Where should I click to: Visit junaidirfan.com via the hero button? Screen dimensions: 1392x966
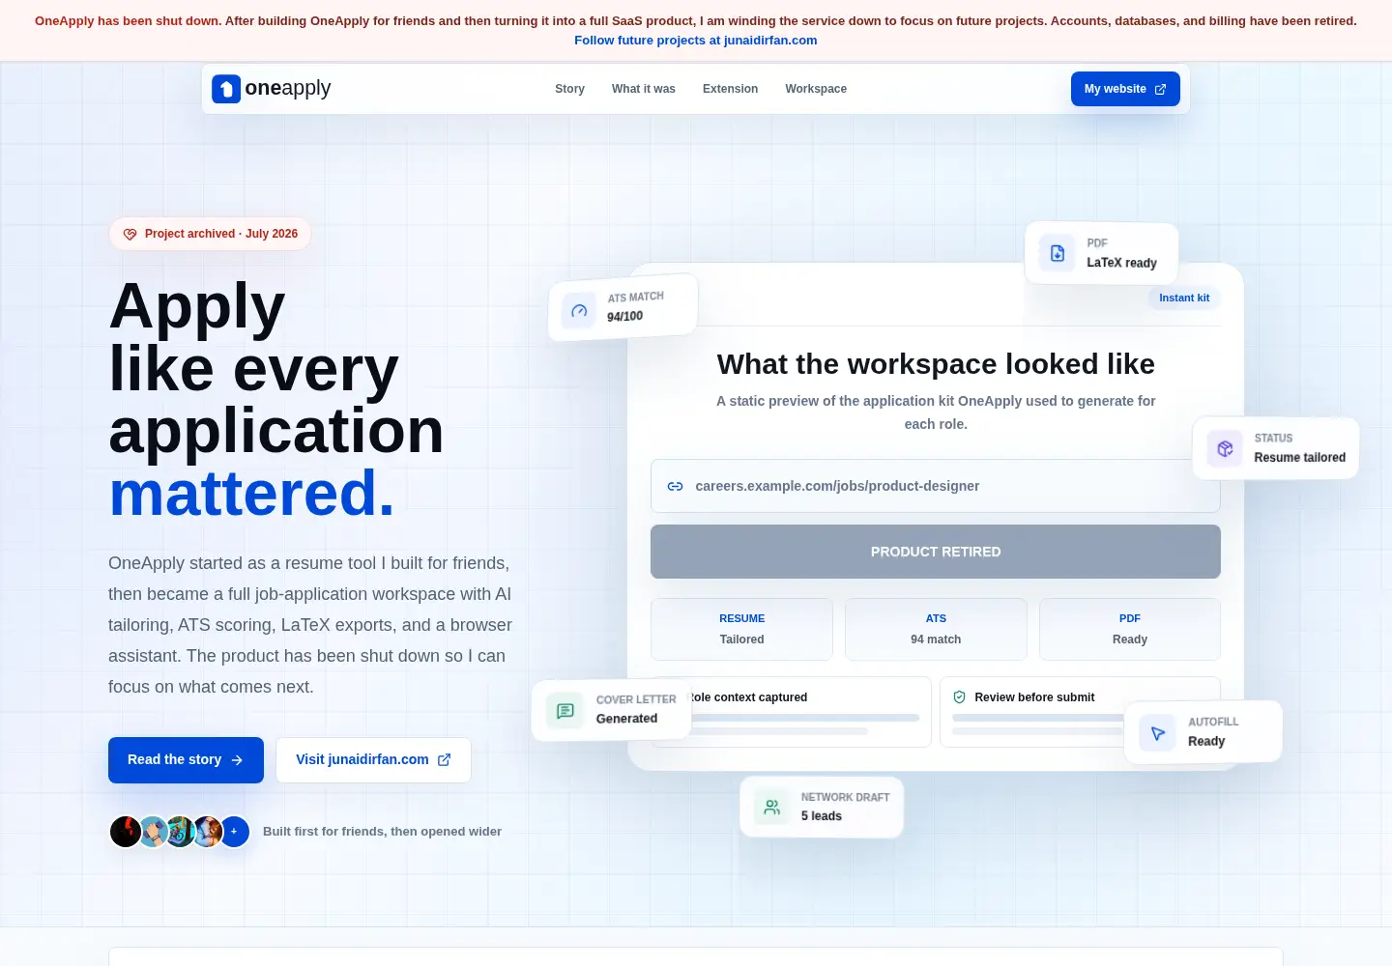[x=373, y=760]
